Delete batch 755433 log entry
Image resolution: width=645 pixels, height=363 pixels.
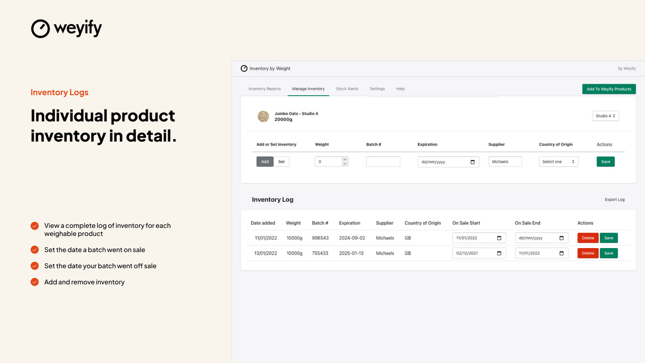pos(588,253)
